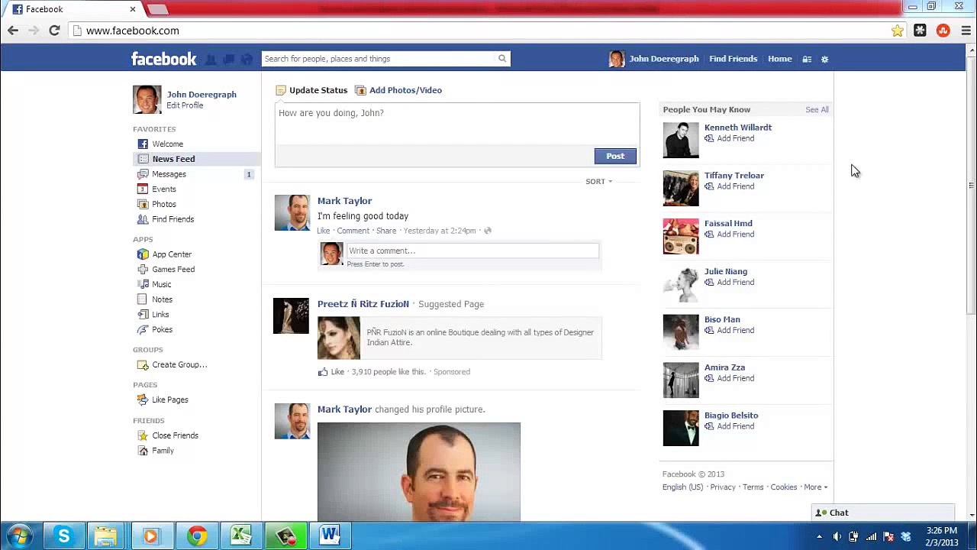Click the search magnifier icon
This screenshot has width=977, height=550.
[x=502, y=59]
